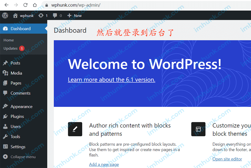This screenshot has height=168, width=251.
Task: Click the Plugins plug icon
Action: [5, 116]
